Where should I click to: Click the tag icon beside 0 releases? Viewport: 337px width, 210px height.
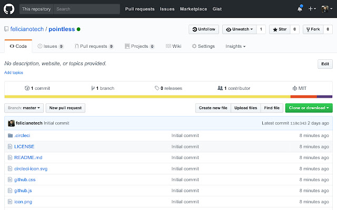(x=157, y=88)
